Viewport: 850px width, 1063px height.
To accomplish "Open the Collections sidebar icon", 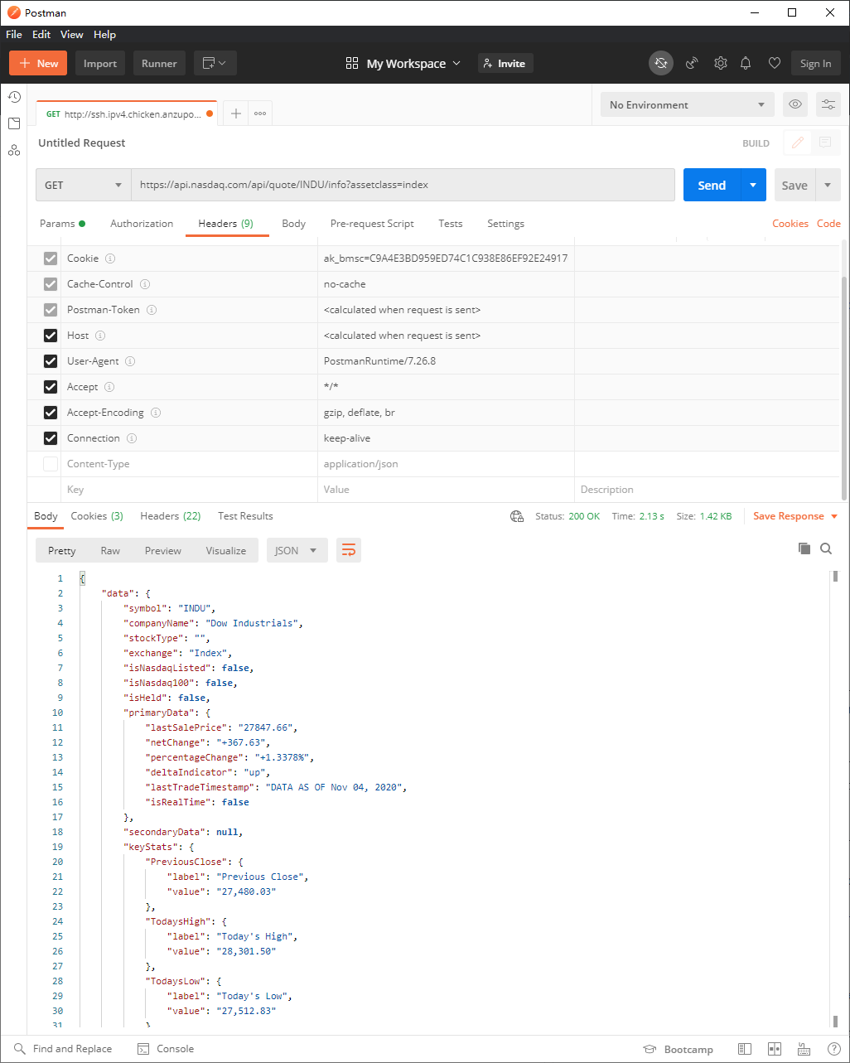I will tap(14, 123).
